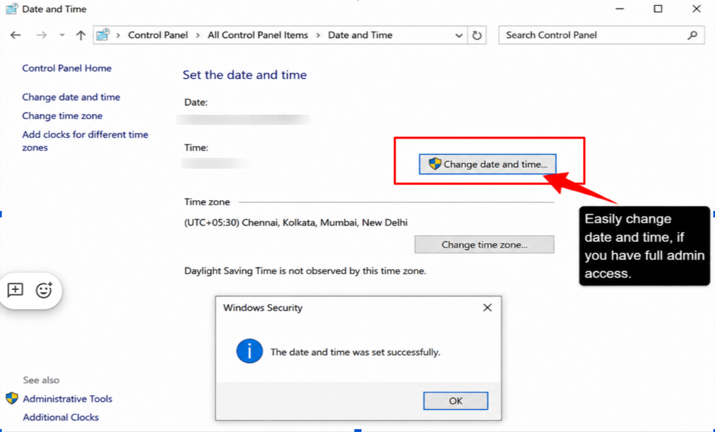Select Control Panel in the breadcrumb
This screenshot has height=432, width=715.
158,35
